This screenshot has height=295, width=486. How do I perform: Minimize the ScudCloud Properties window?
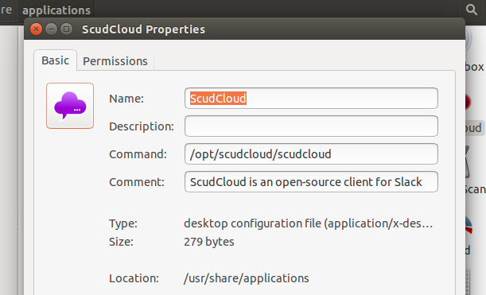51,29
